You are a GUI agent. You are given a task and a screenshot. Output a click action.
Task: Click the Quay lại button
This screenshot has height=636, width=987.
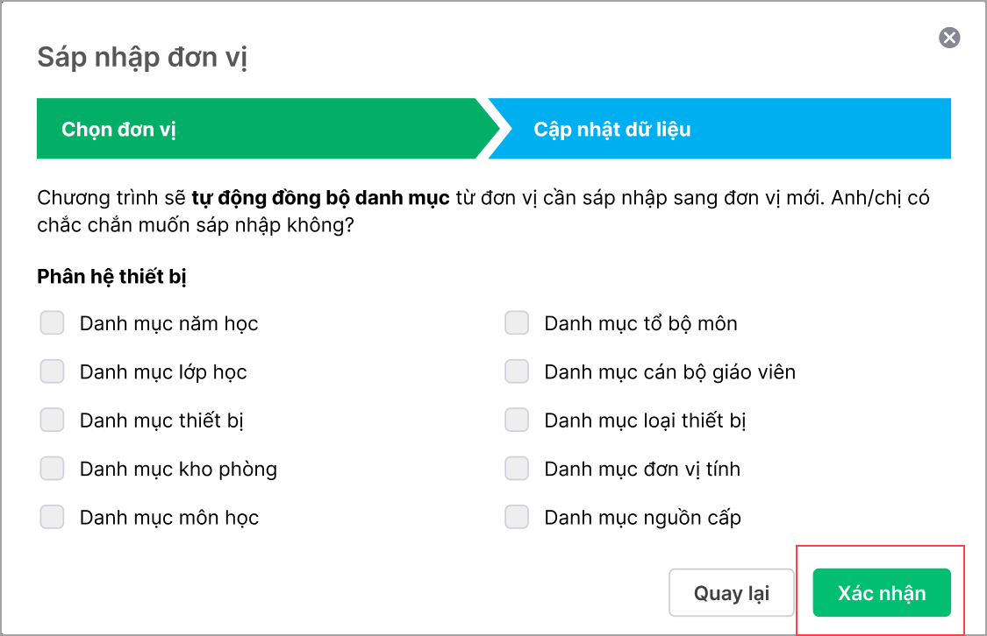tap(731, 593)
